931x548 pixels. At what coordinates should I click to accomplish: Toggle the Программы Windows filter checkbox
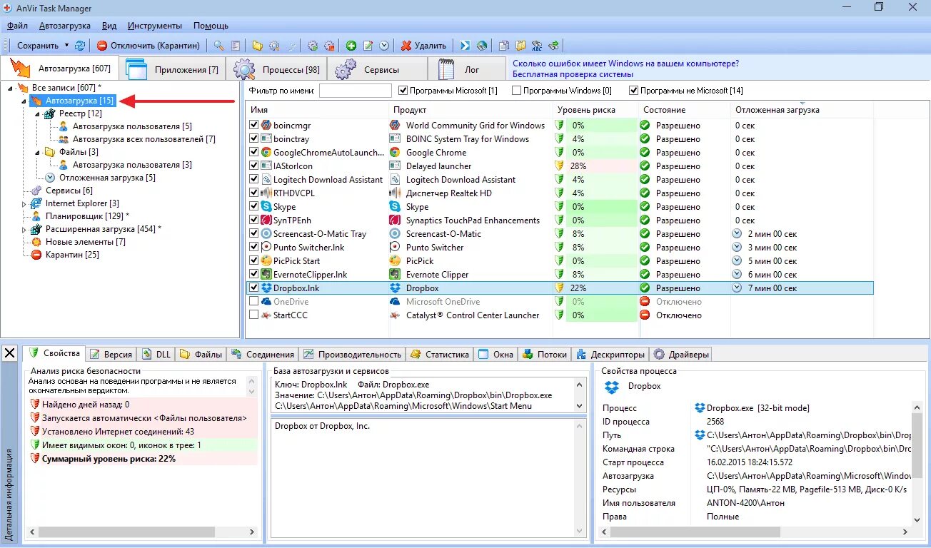[516, 91]
